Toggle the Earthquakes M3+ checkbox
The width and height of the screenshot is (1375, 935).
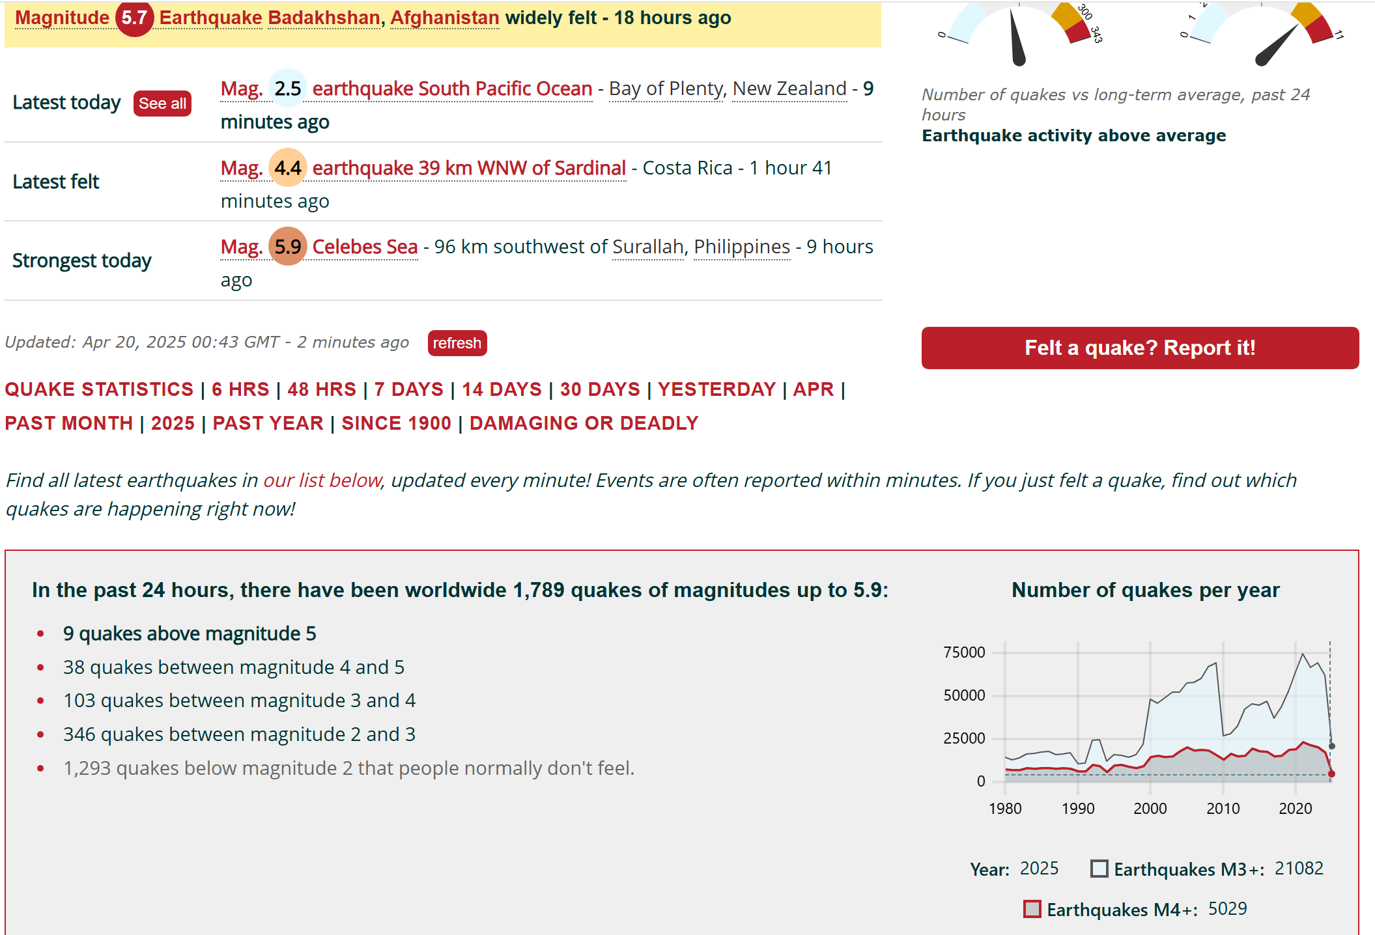[1099, 869]
